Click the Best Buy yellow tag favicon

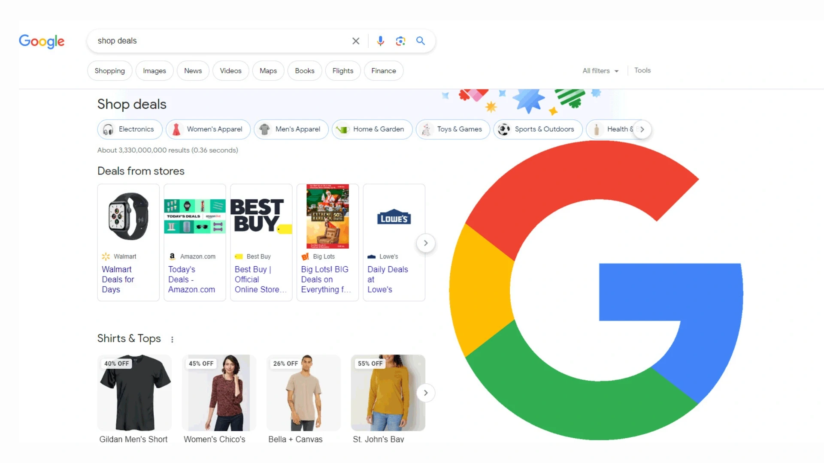click(239, 256)
